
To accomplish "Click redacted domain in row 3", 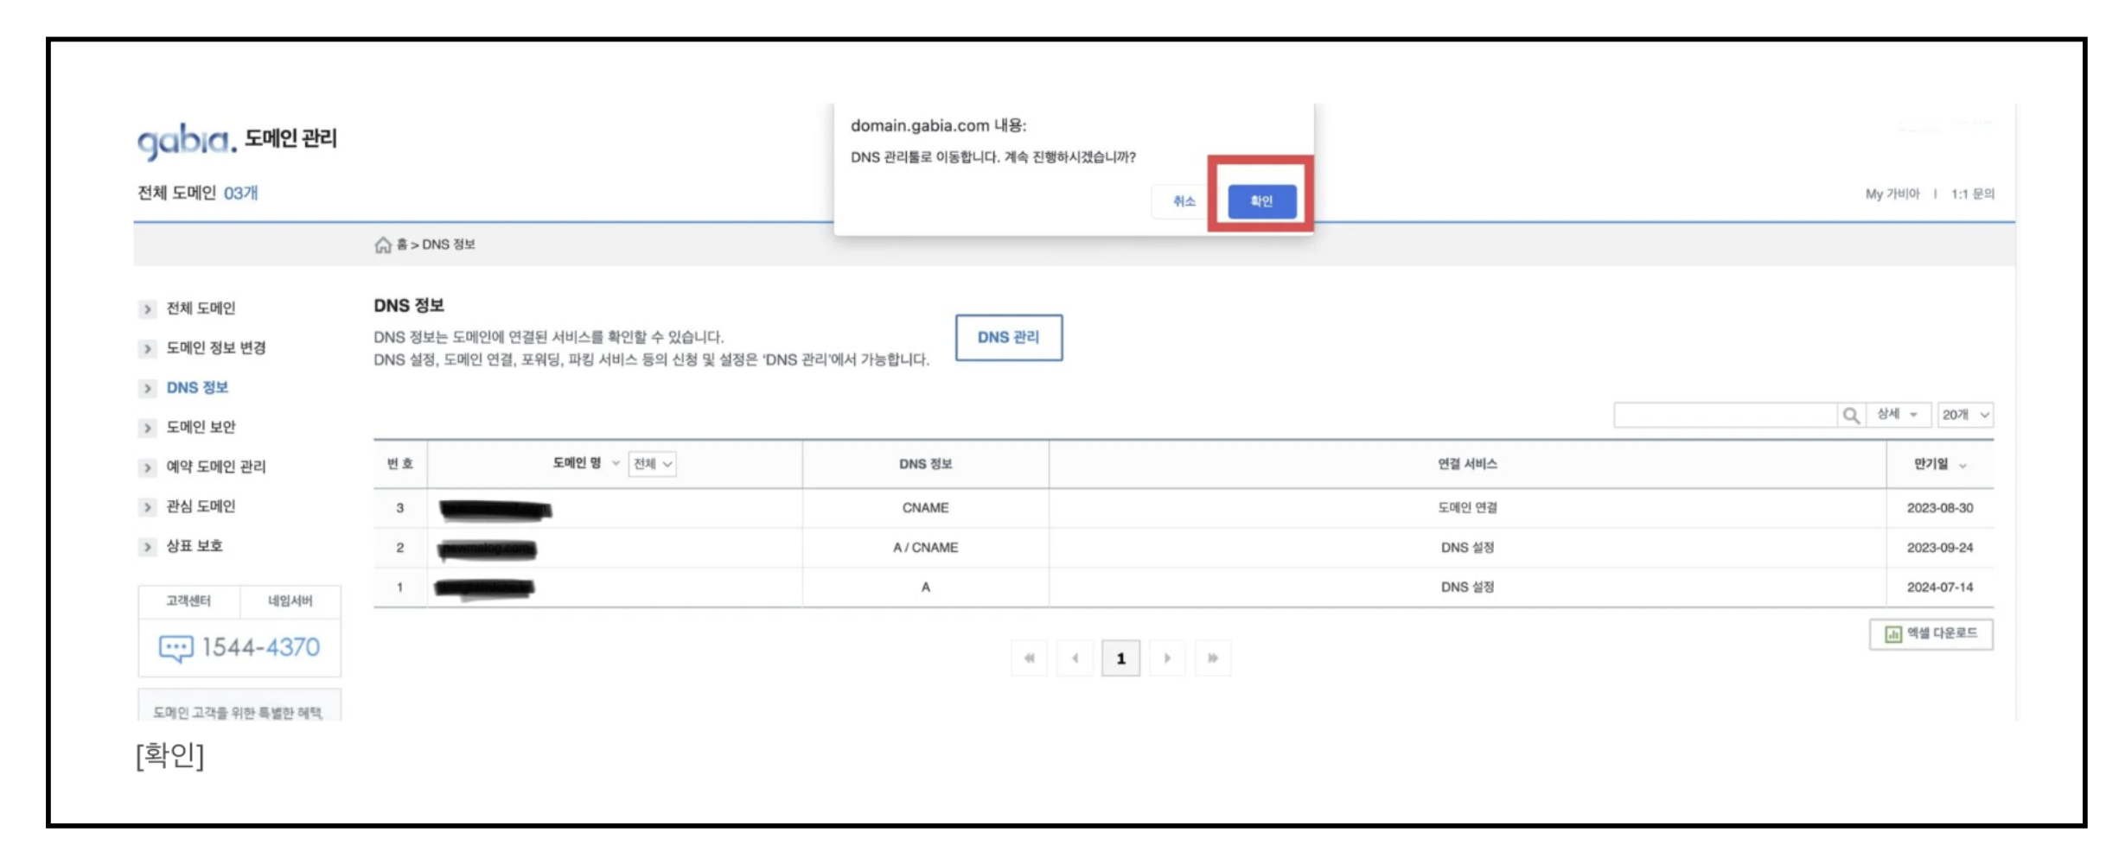I will [495, 510].
